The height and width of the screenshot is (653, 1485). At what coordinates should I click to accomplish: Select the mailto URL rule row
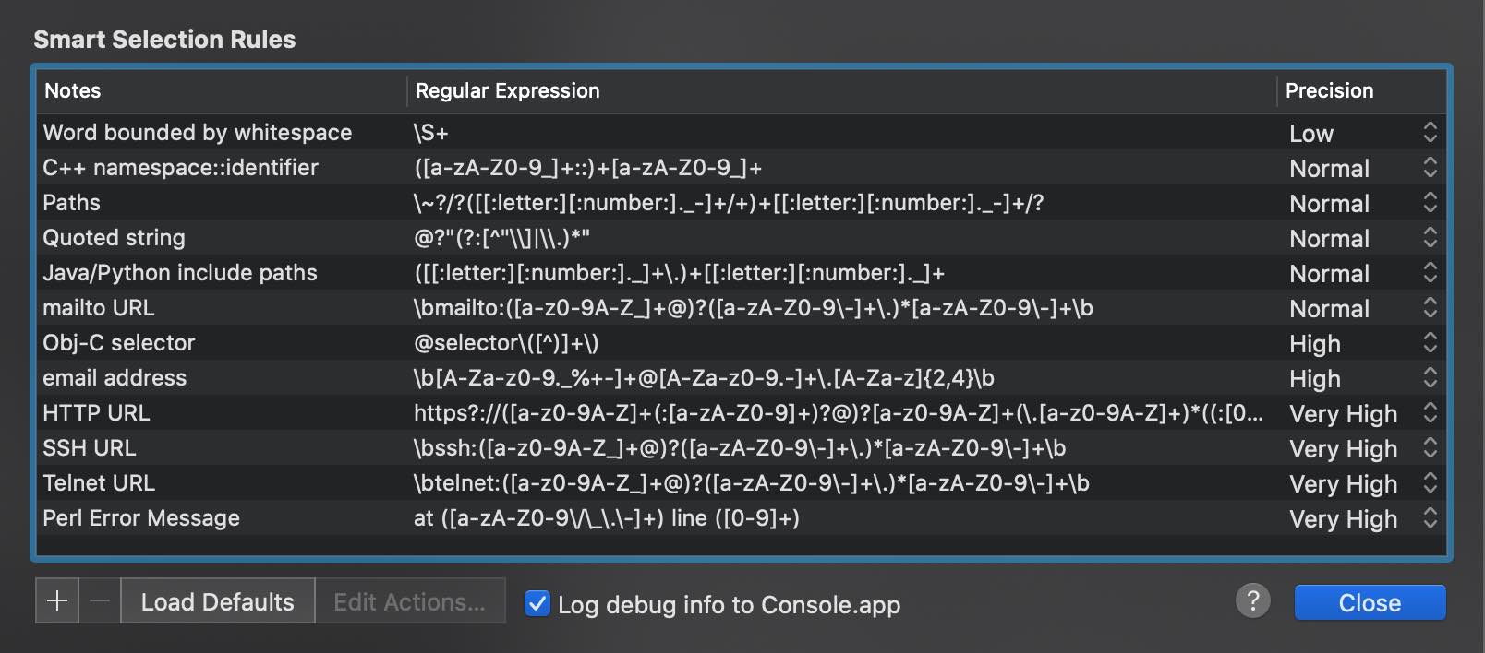coord(742,307)
